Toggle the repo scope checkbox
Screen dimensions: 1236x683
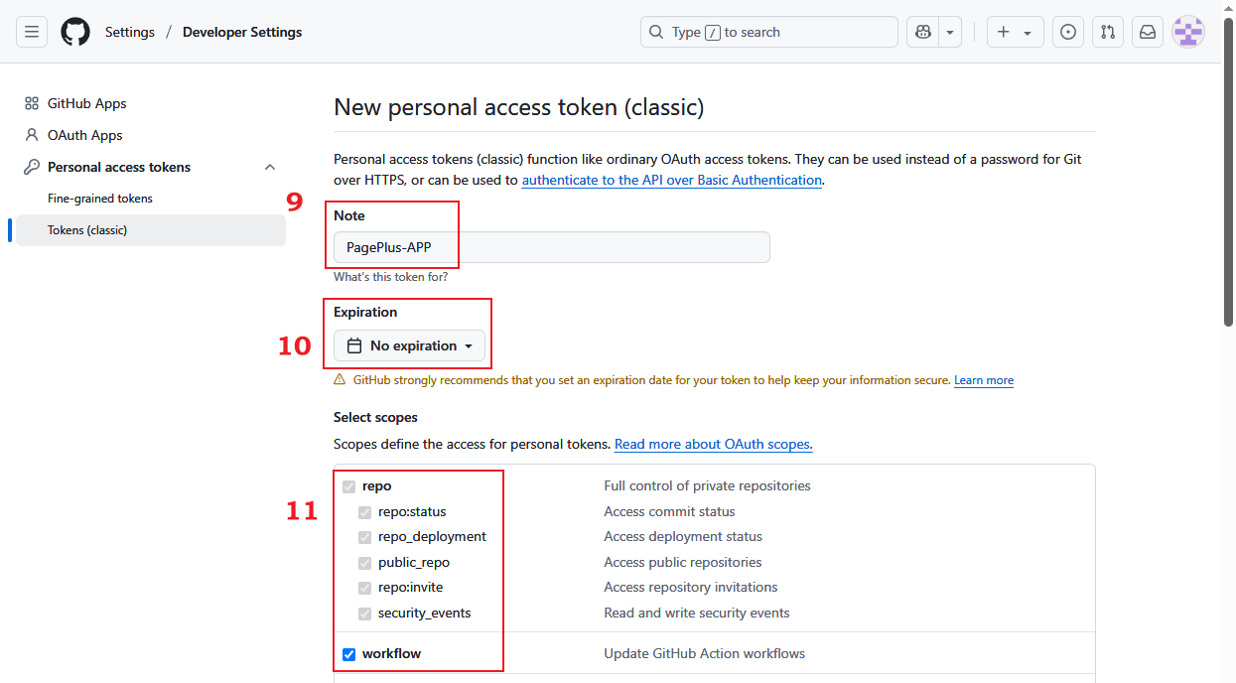tap(348, 486)
